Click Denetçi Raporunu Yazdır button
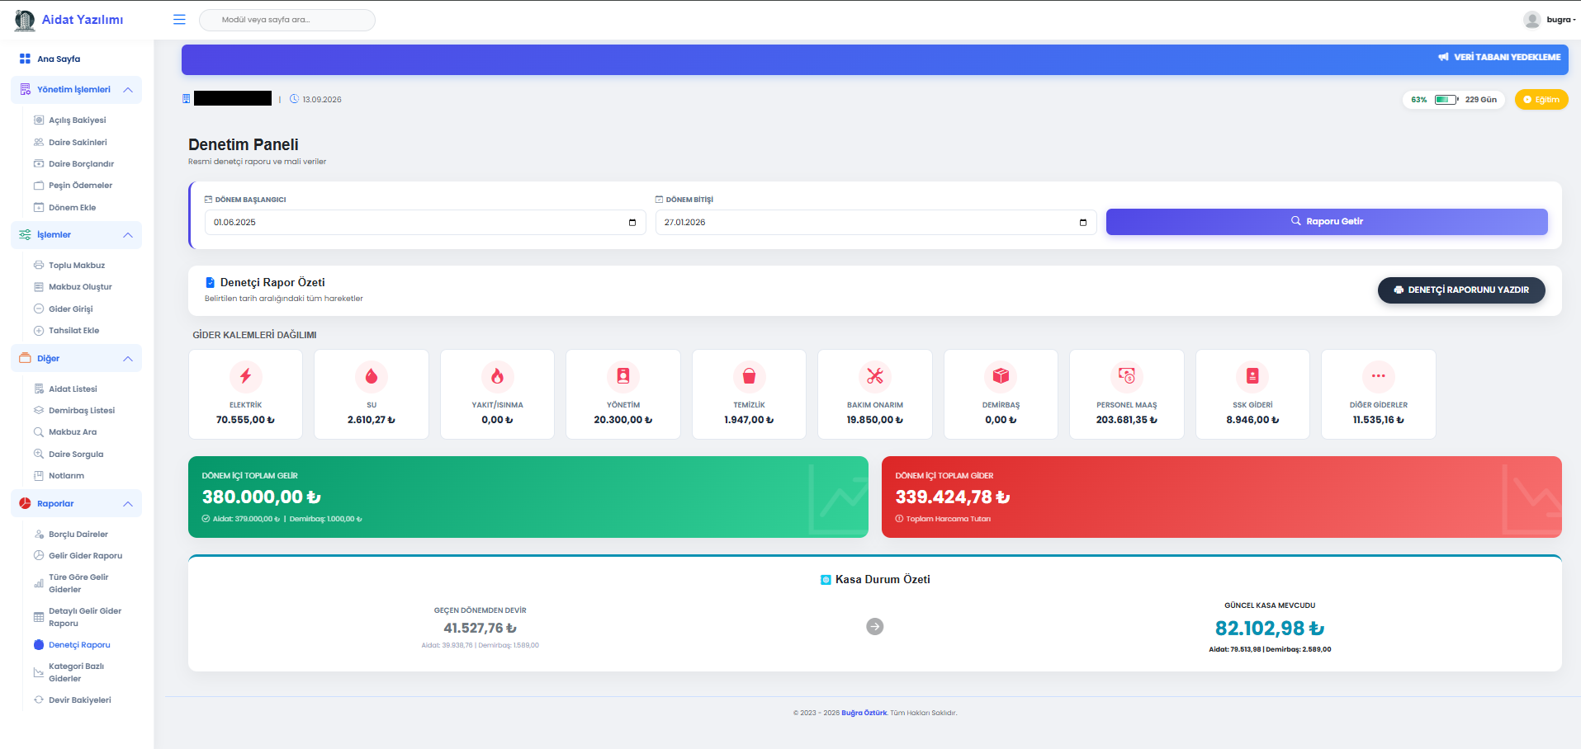The width and height of the screenshot is (1581, 749). click(1460, 290)
